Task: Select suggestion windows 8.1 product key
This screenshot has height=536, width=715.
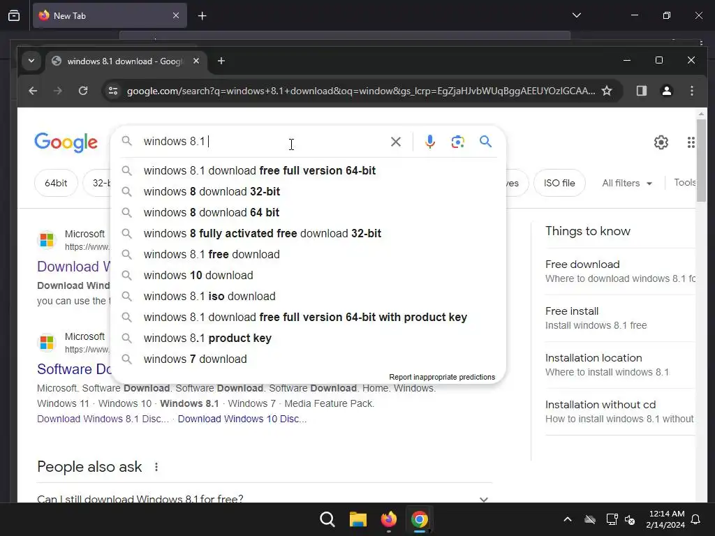Action: click(x=308, y=338)
